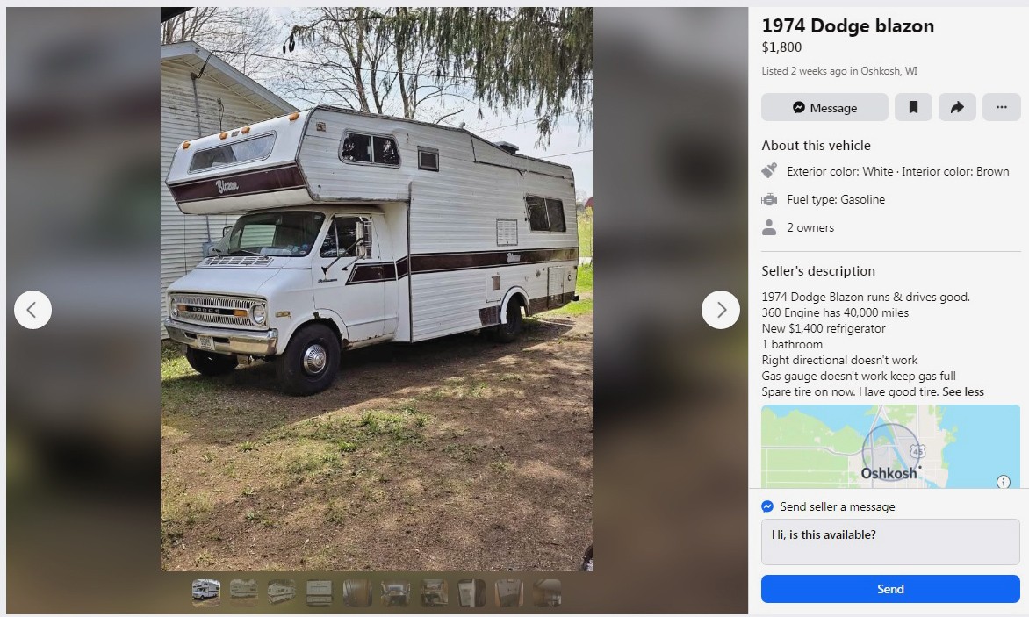Collapse description with See less
Image resolution: width=1029 pixels, height=617 pixels.
(963, 392)
